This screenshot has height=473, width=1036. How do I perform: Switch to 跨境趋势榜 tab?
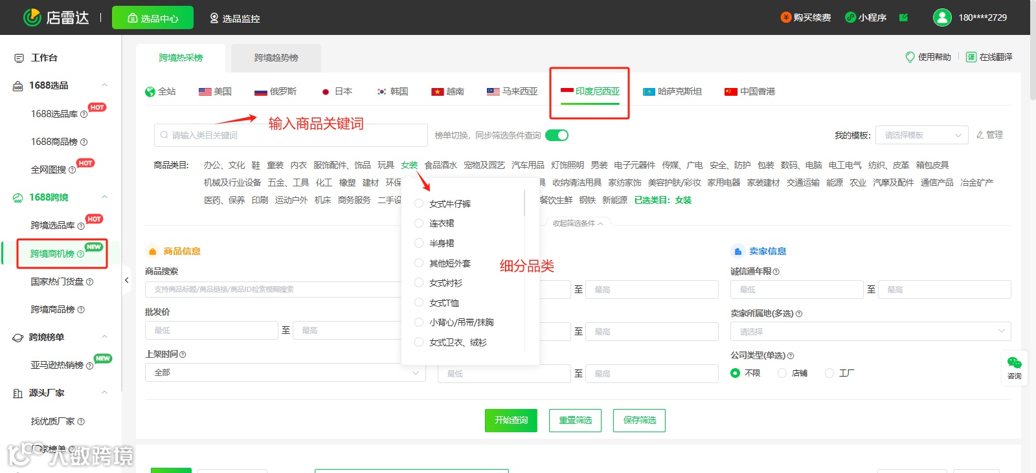click(276, 58)
